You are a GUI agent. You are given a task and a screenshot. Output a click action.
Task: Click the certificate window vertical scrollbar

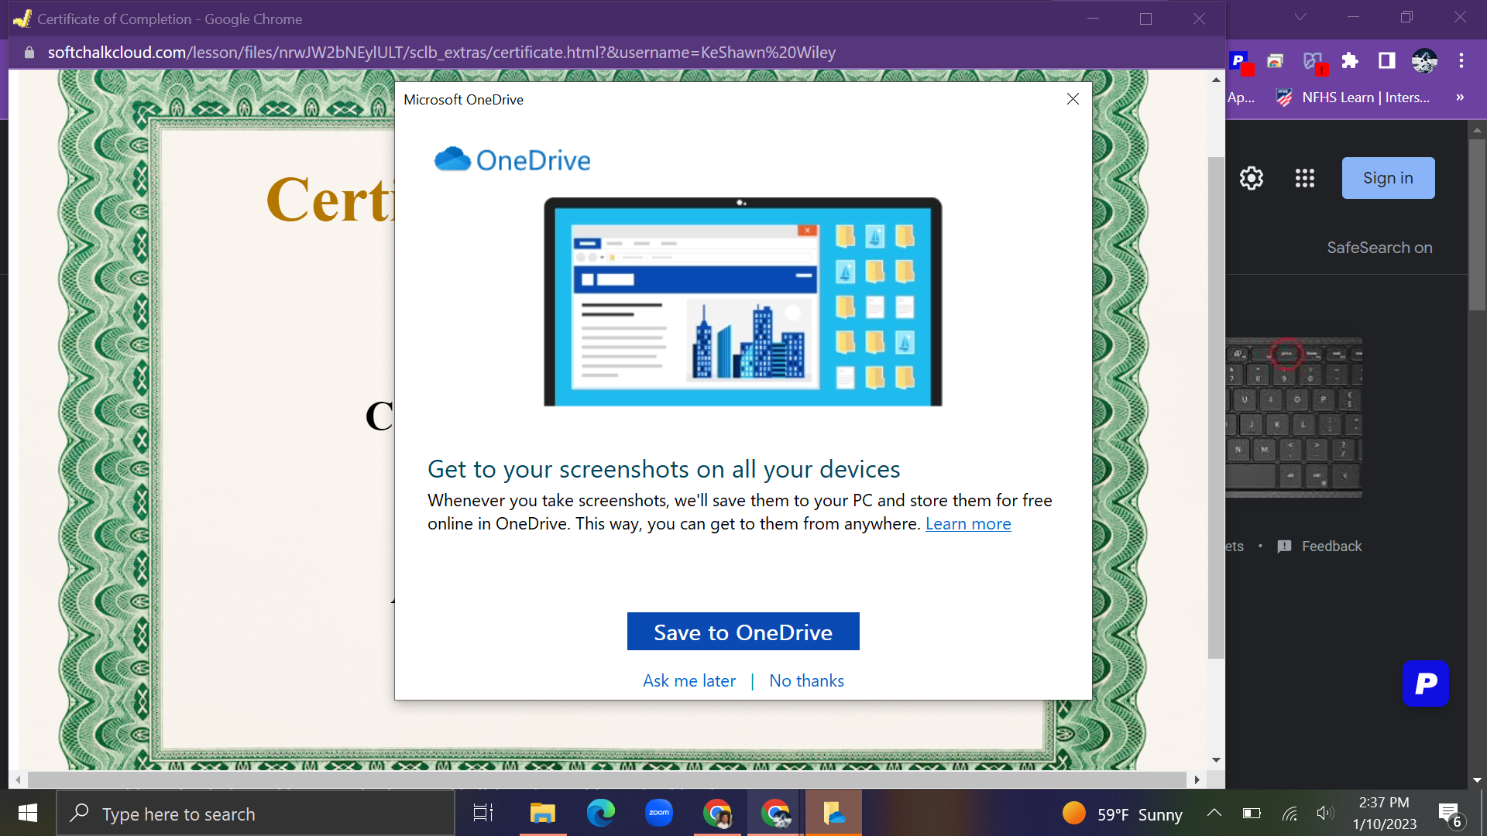(x=1216, y=407)
